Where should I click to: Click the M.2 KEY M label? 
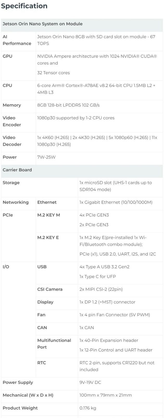(x=48, y=215)
